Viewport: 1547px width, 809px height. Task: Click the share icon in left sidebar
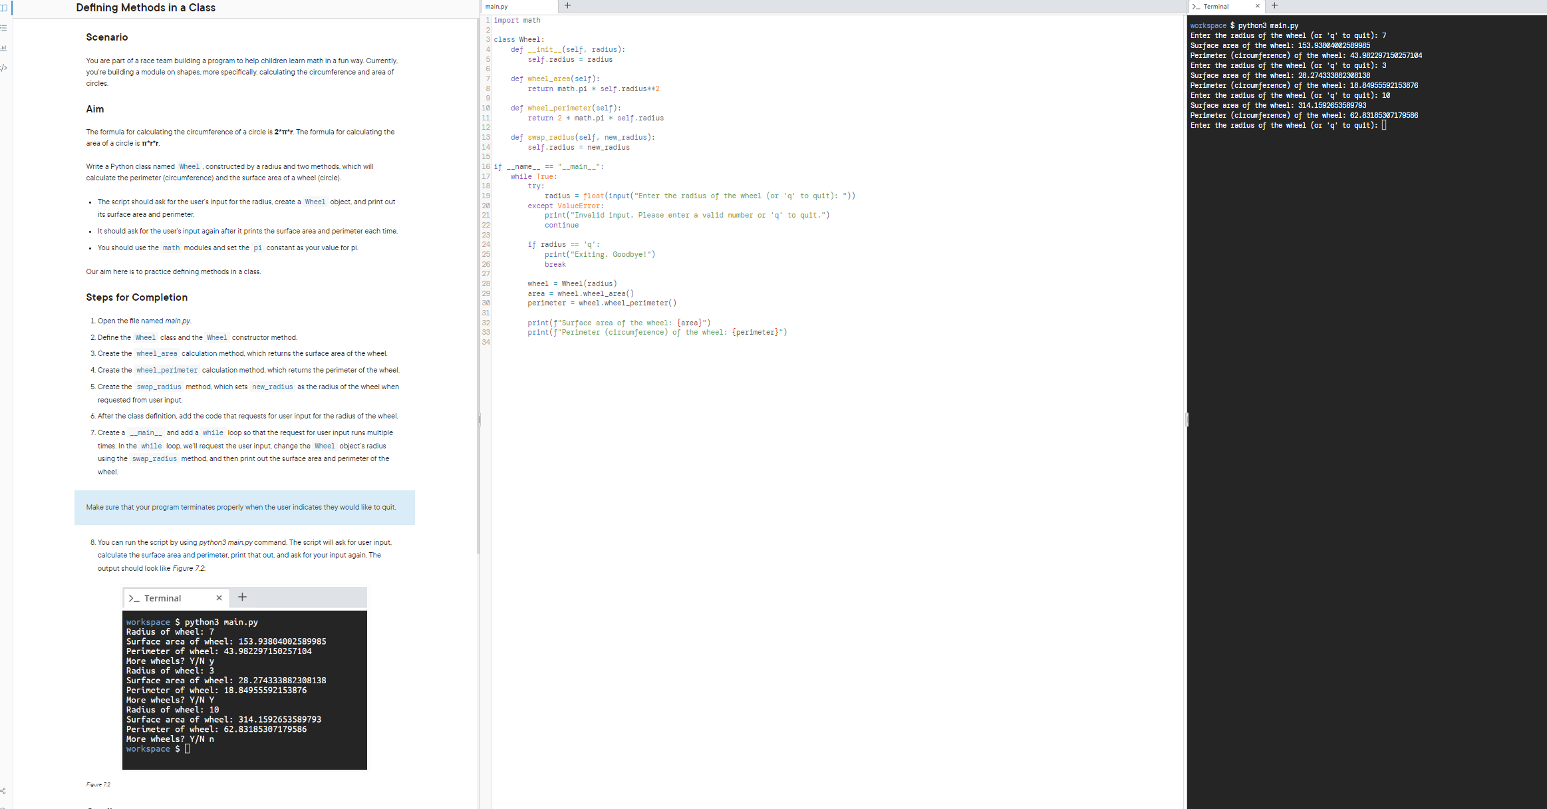(3, 790)
